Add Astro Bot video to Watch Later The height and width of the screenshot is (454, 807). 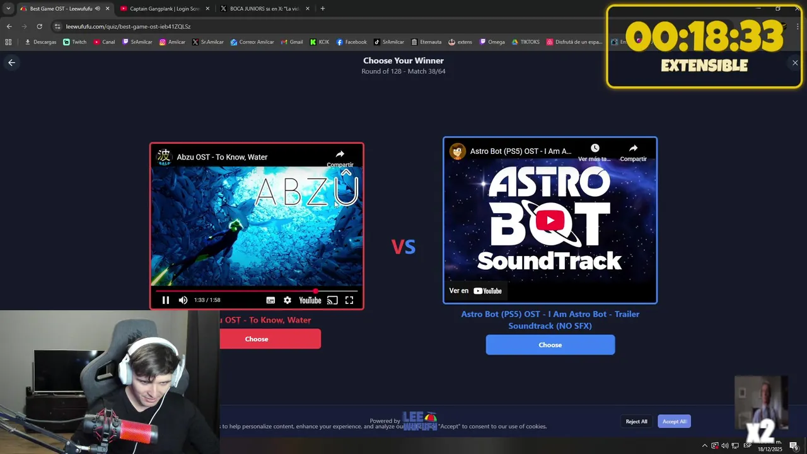coord(595,152)
